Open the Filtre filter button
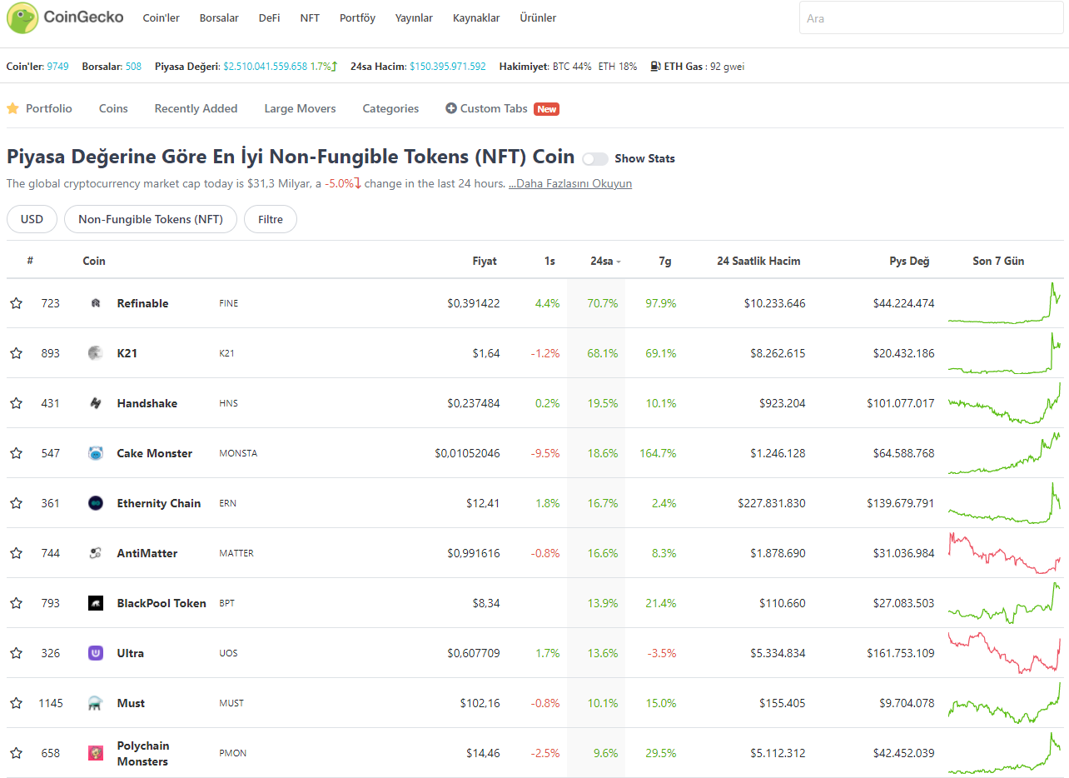Screen dimensions: 1069x778 click(271, 219)
